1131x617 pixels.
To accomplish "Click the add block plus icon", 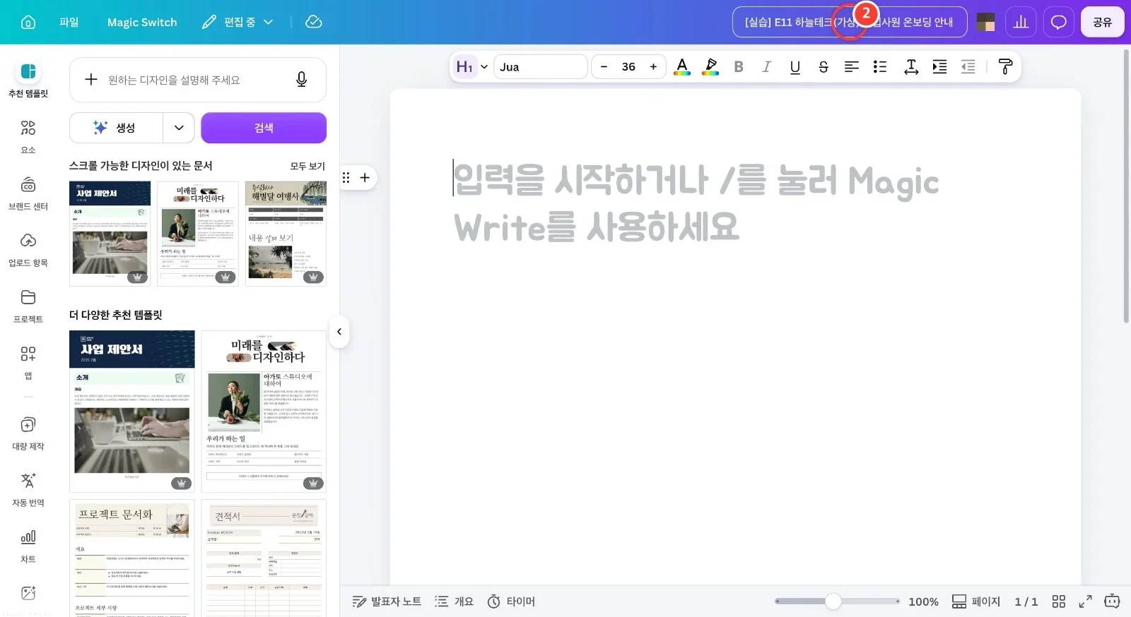I will click(x=365, y=177).
